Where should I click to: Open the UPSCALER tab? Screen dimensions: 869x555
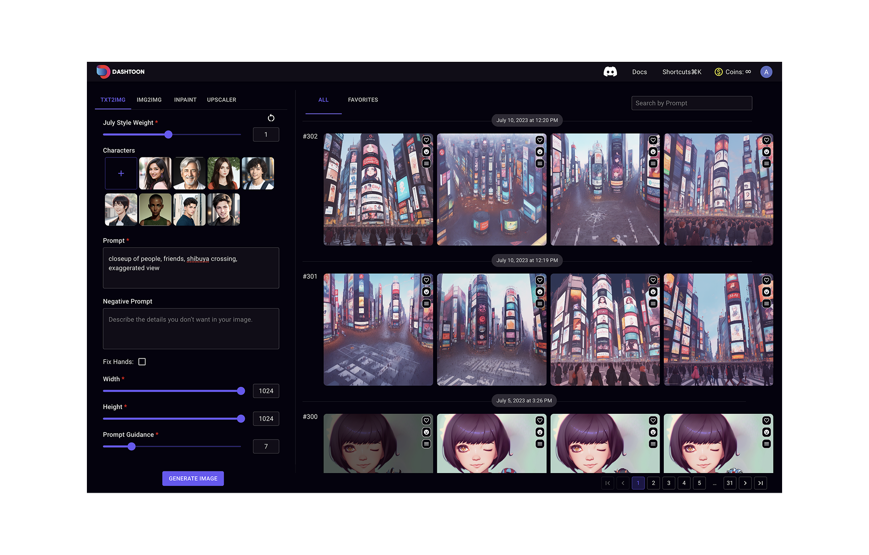point(222,100)
